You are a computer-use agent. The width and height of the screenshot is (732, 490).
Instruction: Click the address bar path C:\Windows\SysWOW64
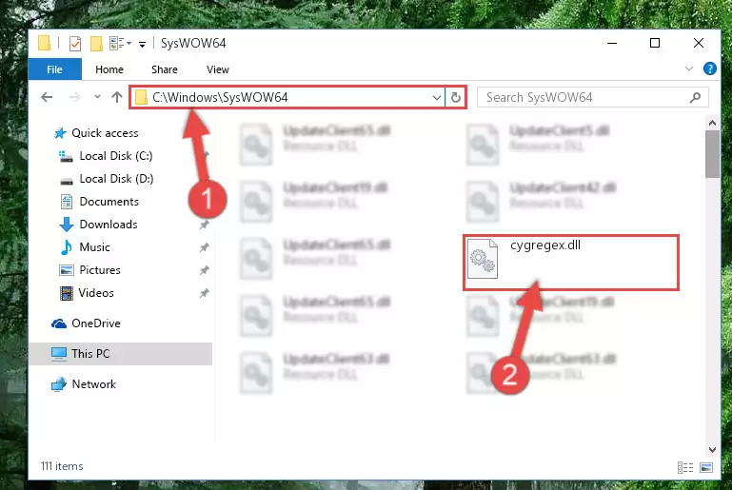220,98
